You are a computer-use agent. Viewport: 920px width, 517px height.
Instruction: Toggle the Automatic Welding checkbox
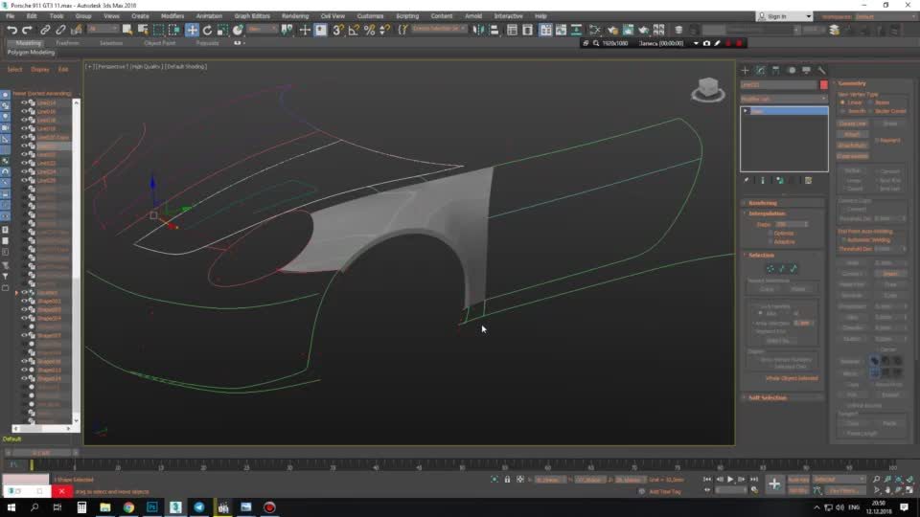(844, 239)
